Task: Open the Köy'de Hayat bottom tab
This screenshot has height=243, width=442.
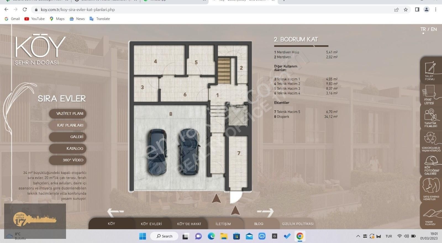Action: [x=189, y=224]
